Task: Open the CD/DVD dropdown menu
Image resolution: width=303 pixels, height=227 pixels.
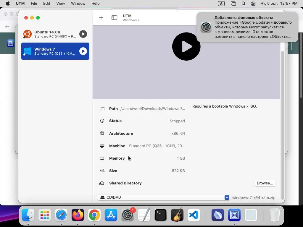Action: (x=163, y=197)
